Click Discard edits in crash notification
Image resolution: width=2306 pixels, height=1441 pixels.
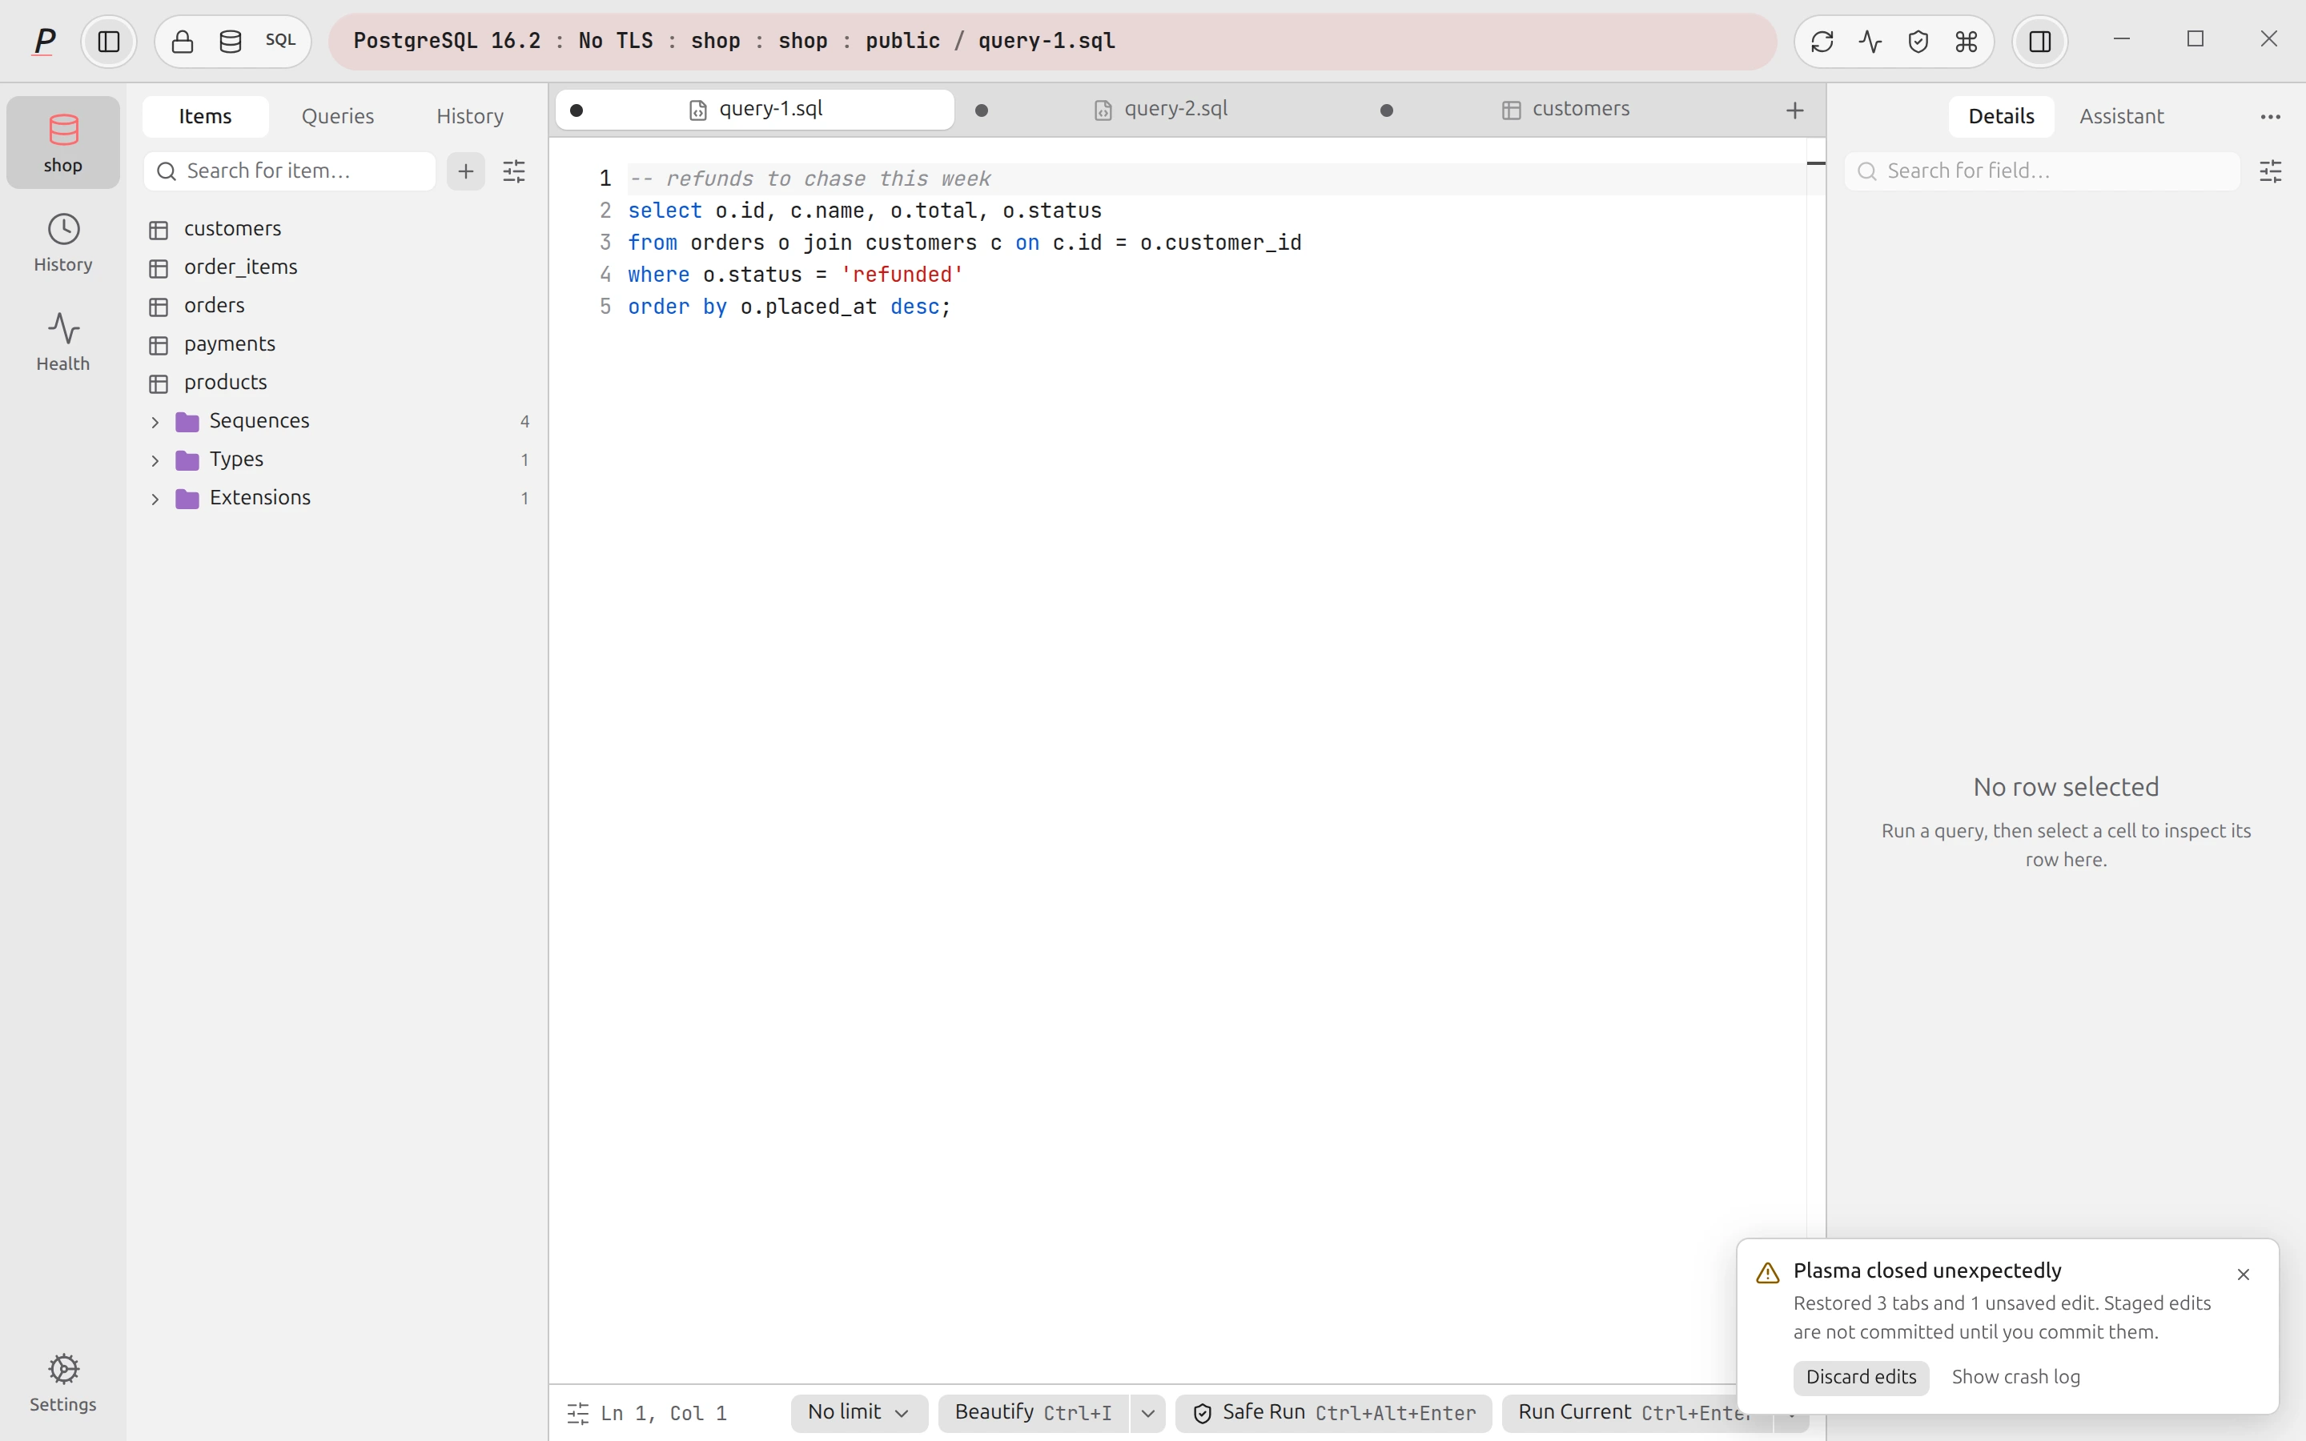[1861, 1377]
